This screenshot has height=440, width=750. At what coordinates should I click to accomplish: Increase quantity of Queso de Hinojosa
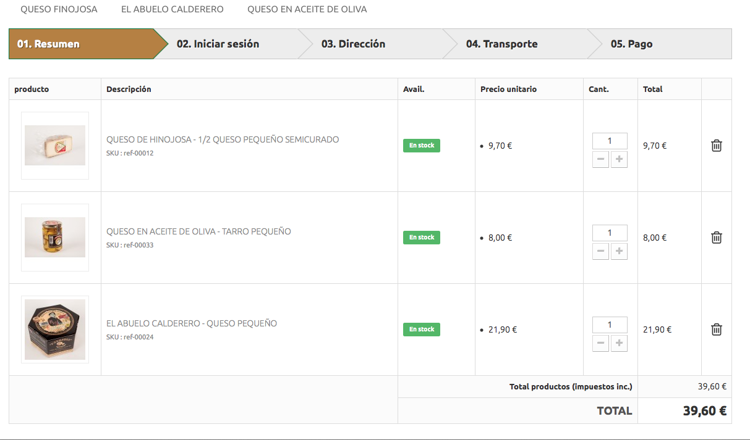coord(619,160)
